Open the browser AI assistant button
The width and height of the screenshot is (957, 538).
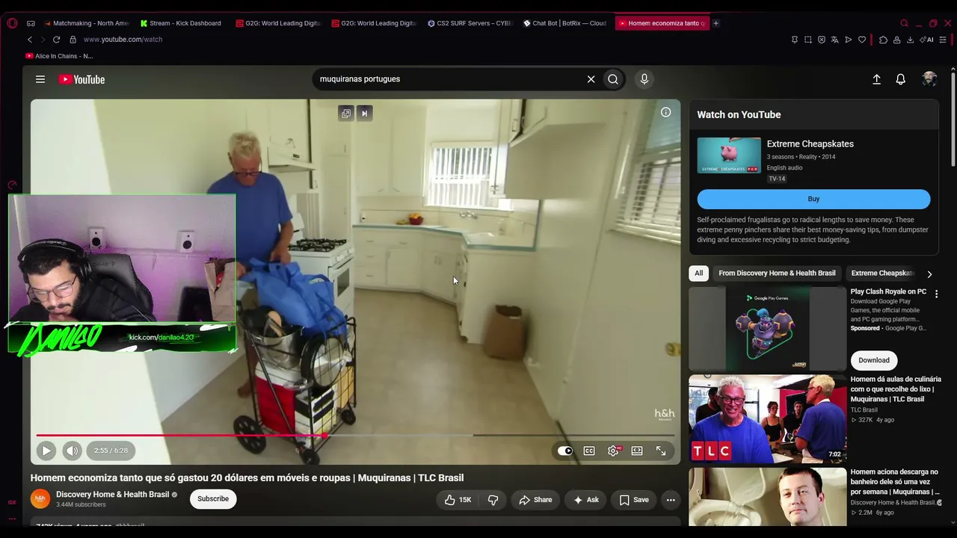coord(926,40)
